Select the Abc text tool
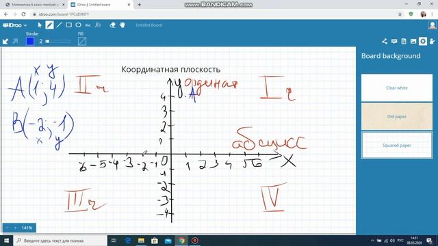438x246 pixels. [x=88, y=25]
